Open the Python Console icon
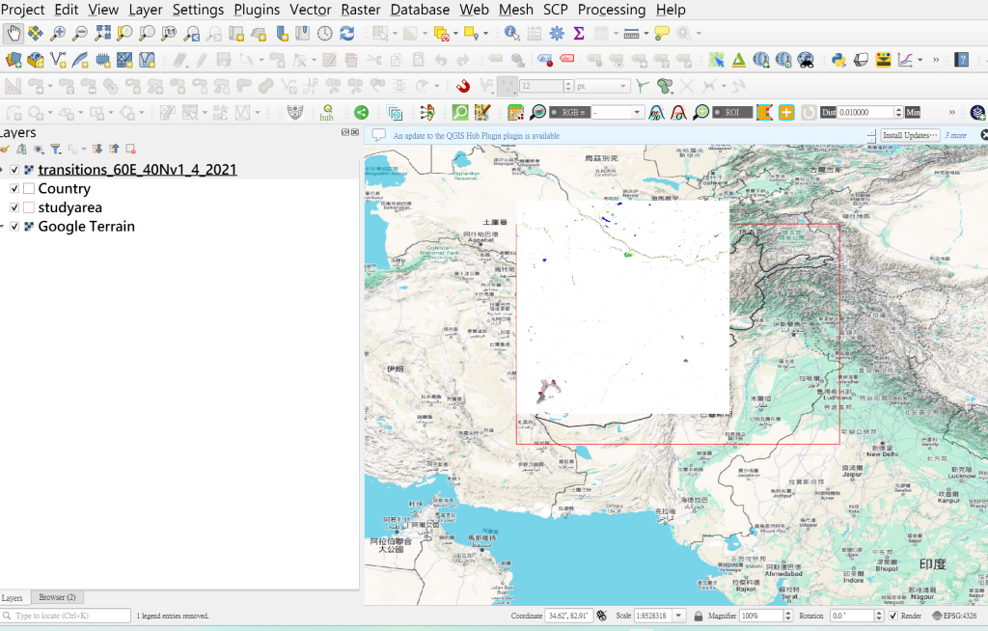The image size is (988, 631). 838,60
